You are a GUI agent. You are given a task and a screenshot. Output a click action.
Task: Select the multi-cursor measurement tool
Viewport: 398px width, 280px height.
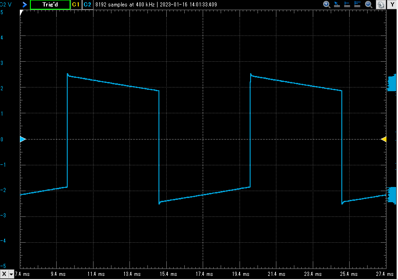(x=357, y=5)
